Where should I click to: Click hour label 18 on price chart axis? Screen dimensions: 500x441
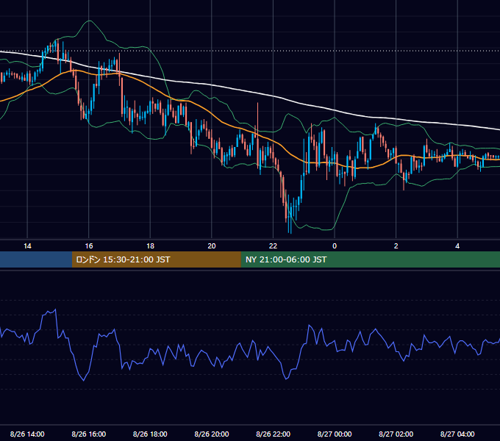coord(150,246)
